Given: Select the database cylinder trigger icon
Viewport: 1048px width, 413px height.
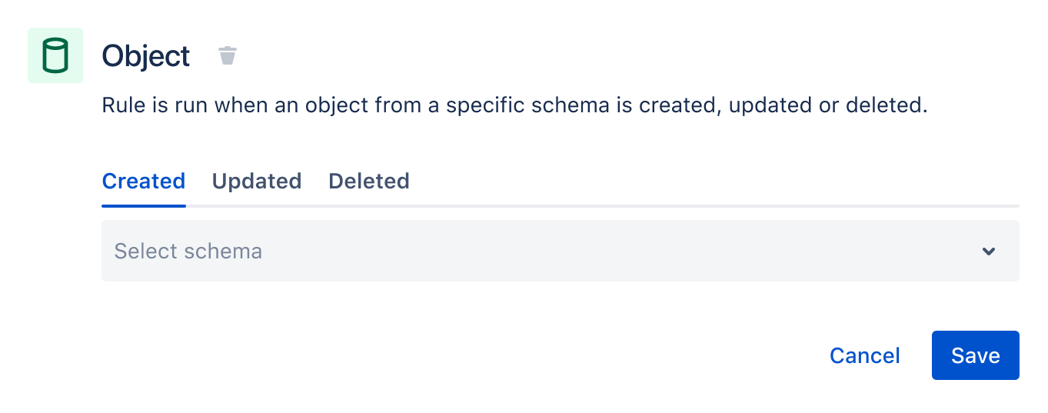Looking at the screenshot, I should pos(55,55).
